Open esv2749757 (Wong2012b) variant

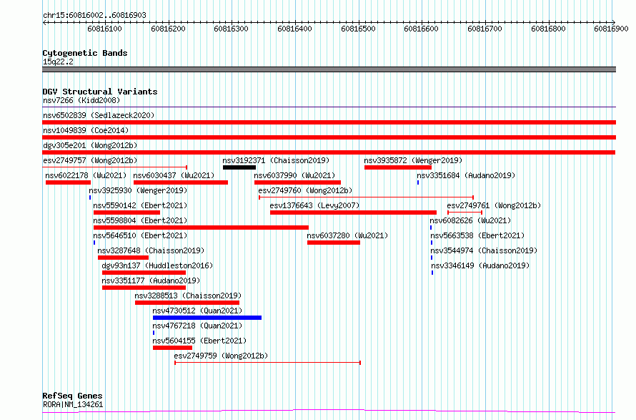90,160
